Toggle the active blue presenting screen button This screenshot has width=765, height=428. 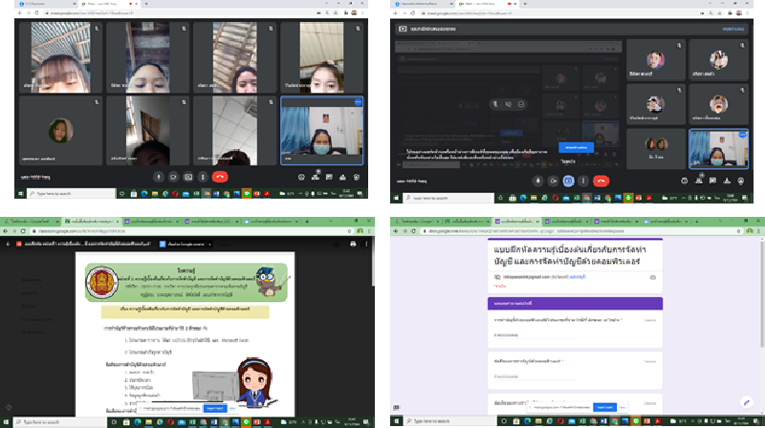coord(568,181)
